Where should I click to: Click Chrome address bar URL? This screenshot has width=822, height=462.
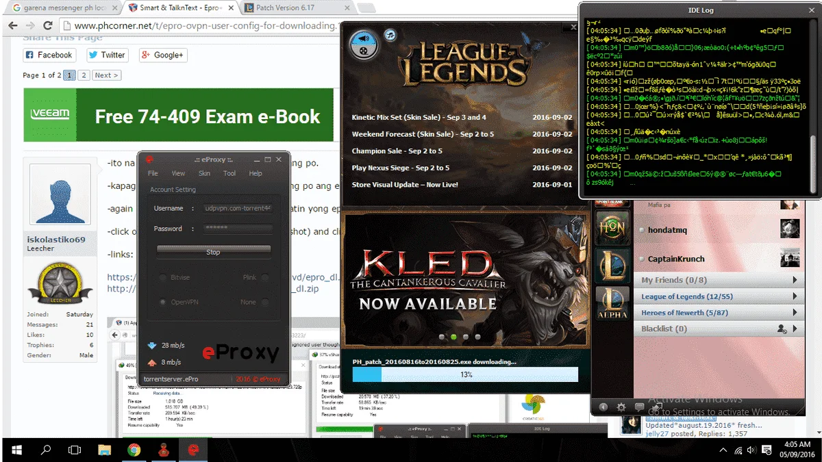coord(205,26)
